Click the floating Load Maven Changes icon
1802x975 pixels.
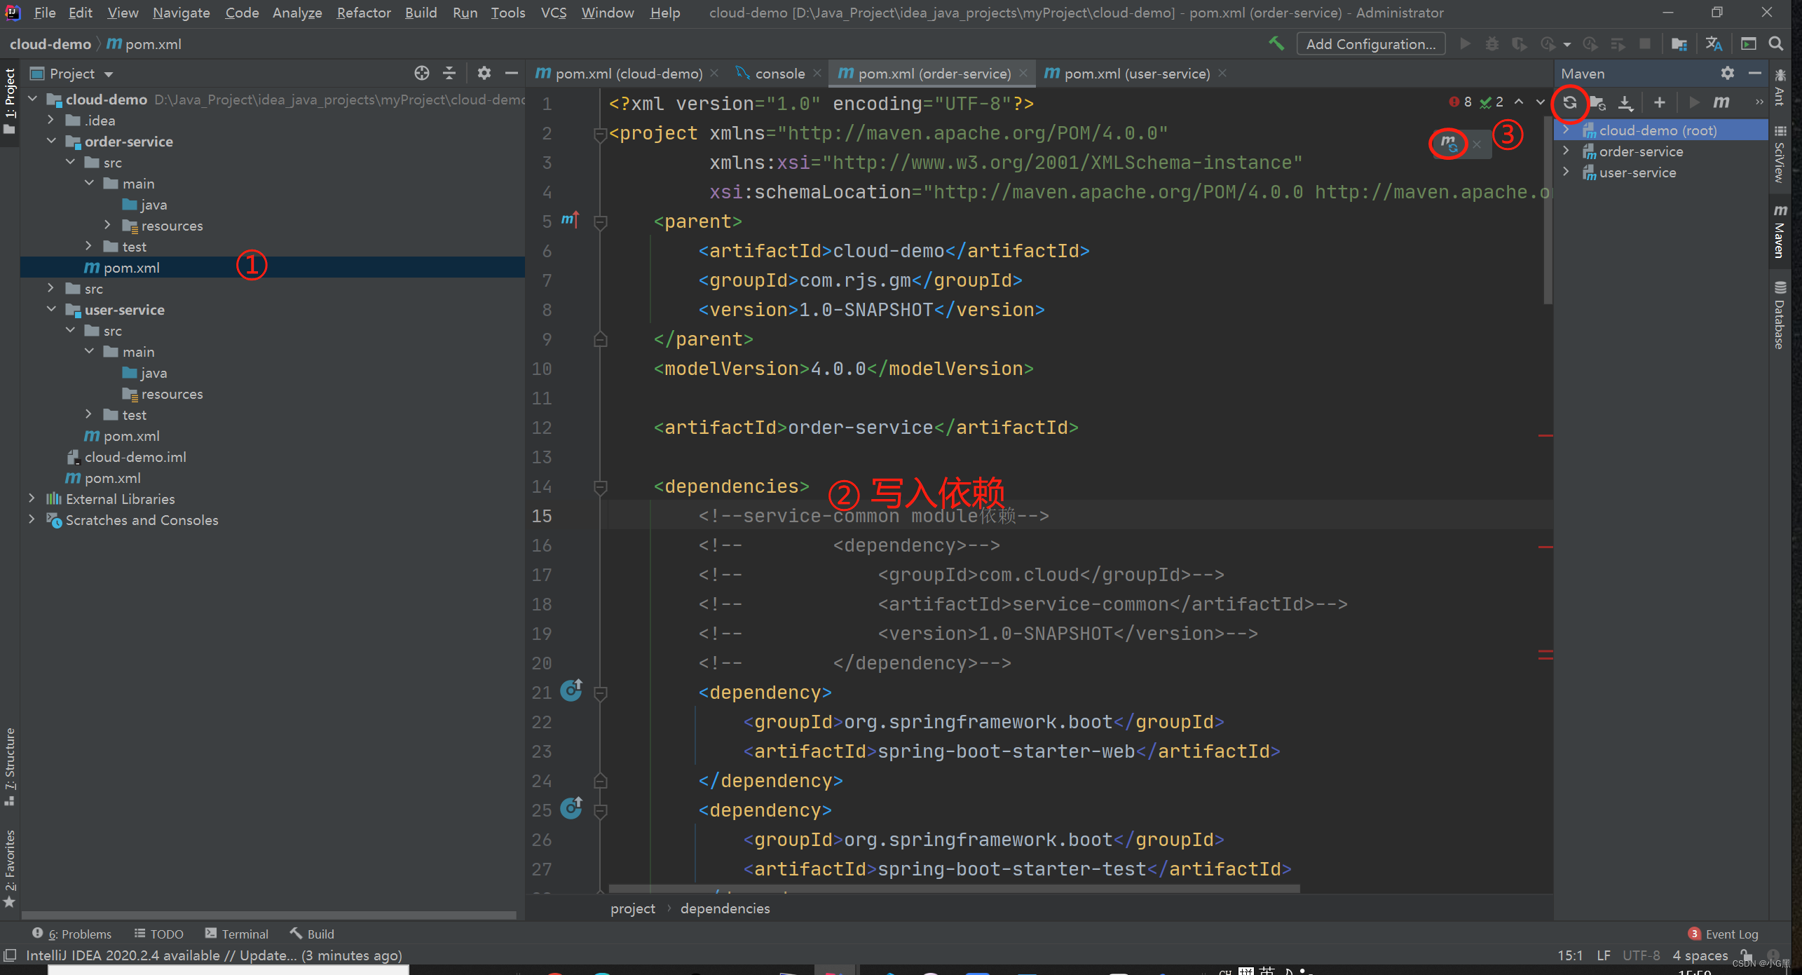pyautogui.click(x=1449, y=144)
